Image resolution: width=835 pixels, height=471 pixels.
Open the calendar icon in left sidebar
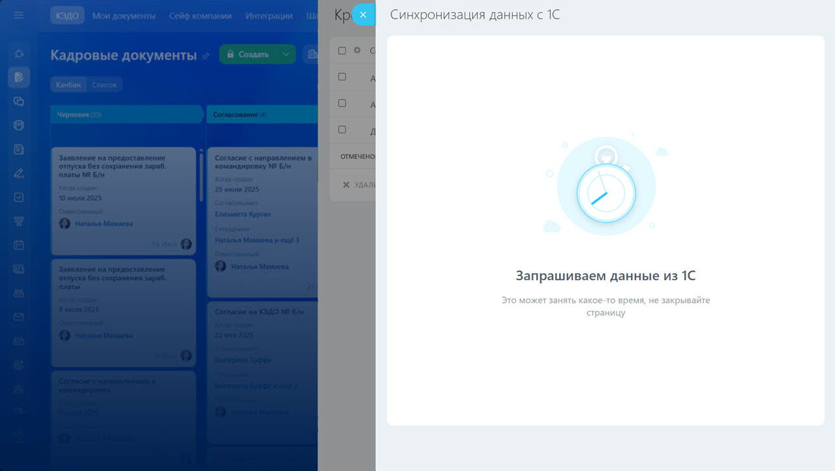19,245
